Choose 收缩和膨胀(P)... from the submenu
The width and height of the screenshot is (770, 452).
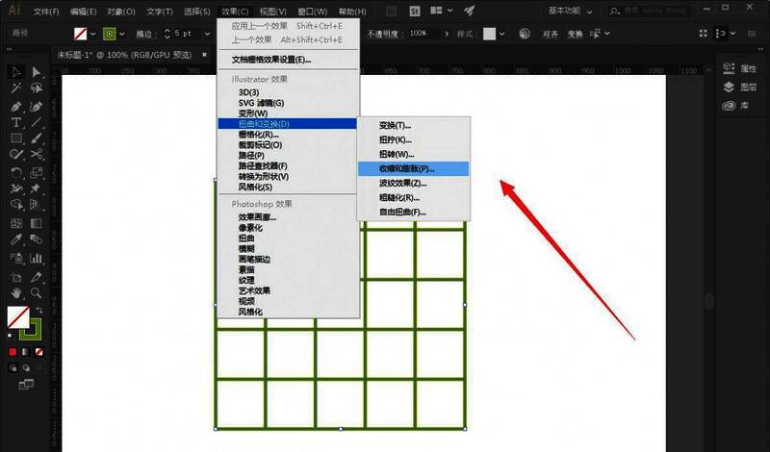point(413,168)
